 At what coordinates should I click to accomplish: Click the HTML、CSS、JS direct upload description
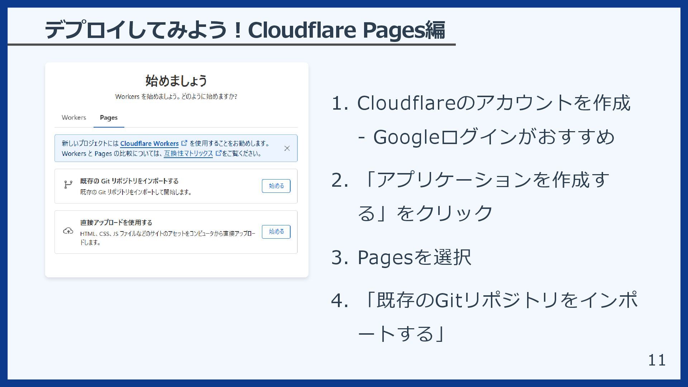pyautogui.click(x=168, y=238)
